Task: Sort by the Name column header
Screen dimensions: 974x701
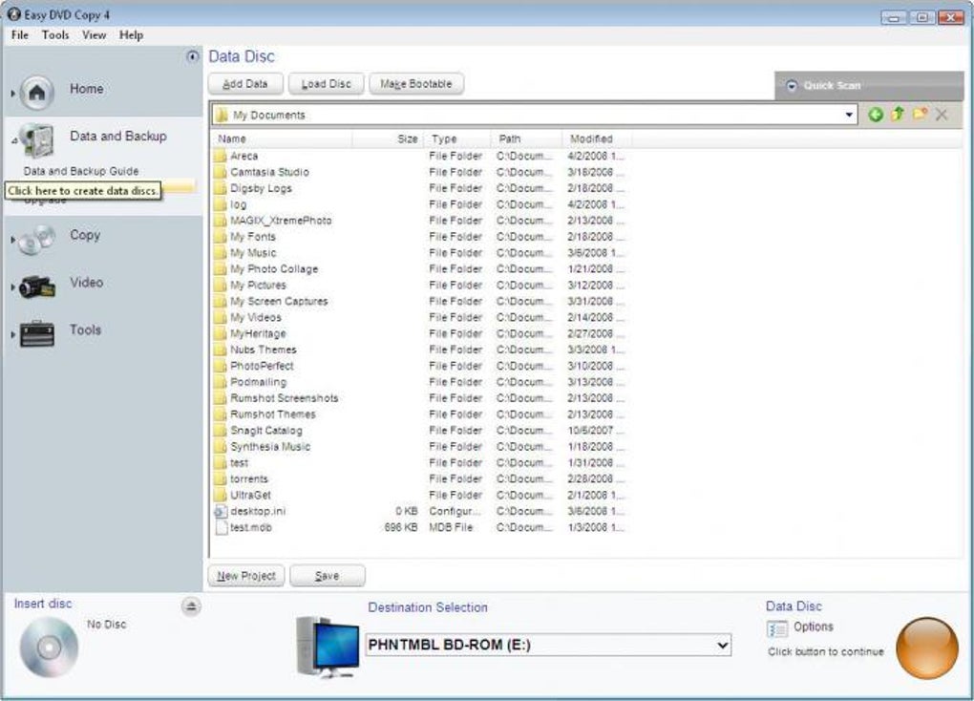Action: [283, 138]
